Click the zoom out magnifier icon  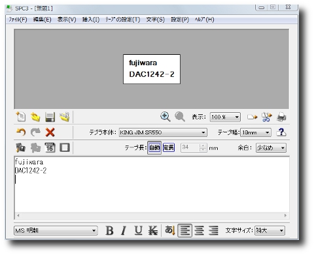click(180, 117)
